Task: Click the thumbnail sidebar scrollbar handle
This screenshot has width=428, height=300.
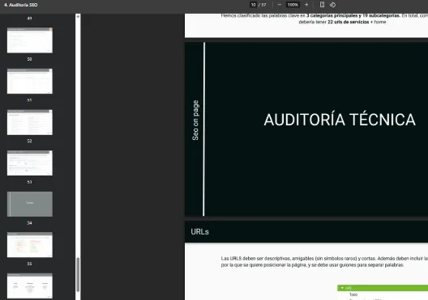Action: 78,274
